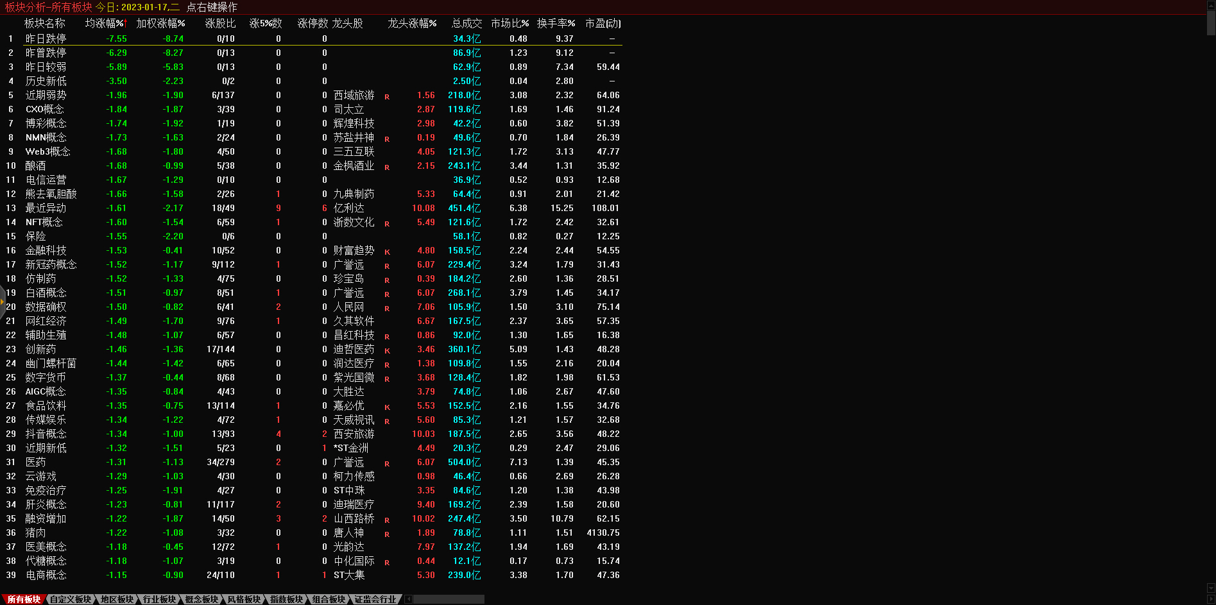1216x605 pixels.
Task: Click the vertical scrollbar up arrow
Action: click(1211, 5)
